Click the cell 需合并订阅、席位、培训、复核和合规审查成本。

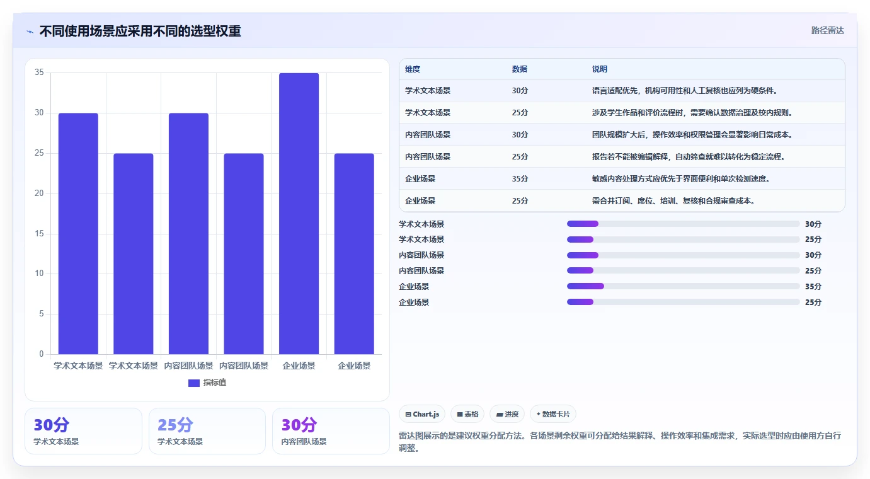tap(673, 201)
